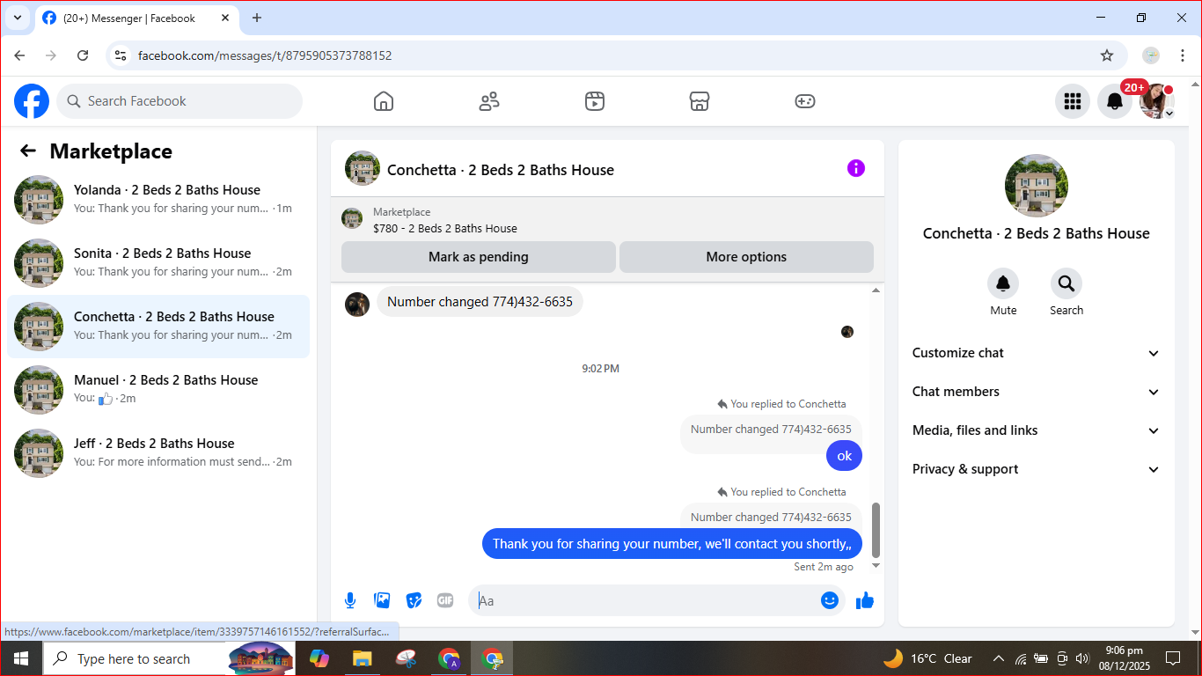Open a new browser tab

coord(257,18)
